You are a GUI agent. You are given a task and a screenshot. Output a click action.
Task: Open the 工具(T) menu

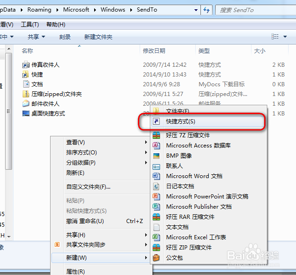click(x=30, y=25)
